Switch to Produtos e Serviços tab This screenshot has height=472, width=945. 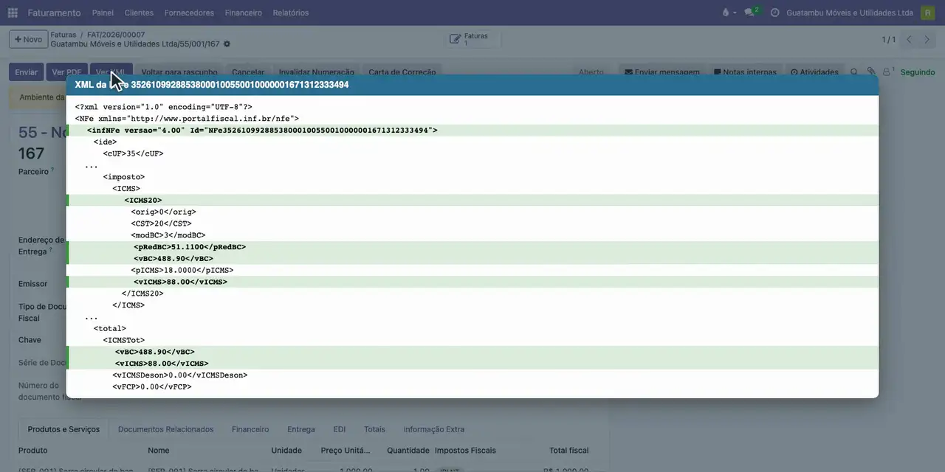pyautogui.click(x=63, y=429)
